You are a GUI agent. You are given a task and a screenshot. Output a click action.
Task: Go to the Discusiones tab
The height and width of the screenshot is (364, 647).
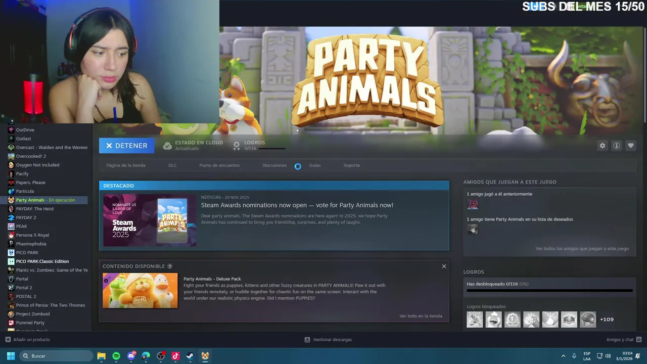[274, 165]
